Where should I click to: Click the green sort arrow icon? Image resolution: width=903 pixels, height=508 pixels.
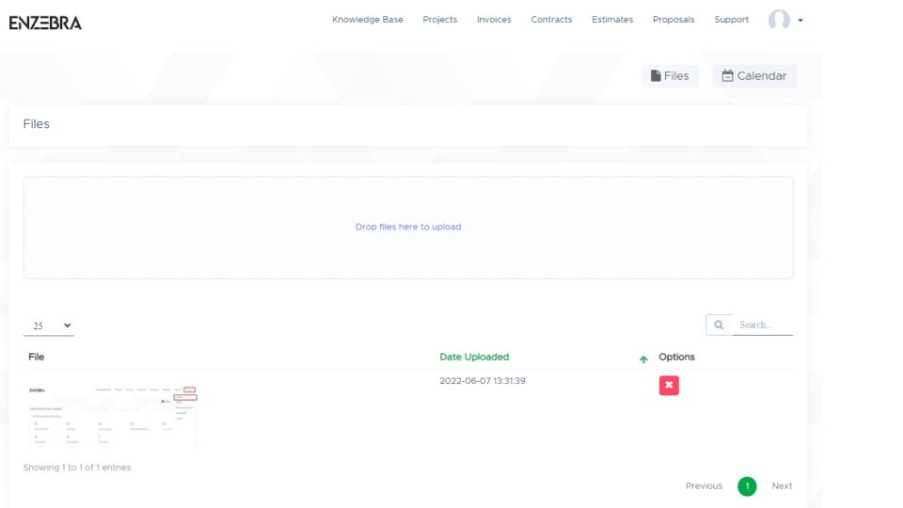pos(643,358)
